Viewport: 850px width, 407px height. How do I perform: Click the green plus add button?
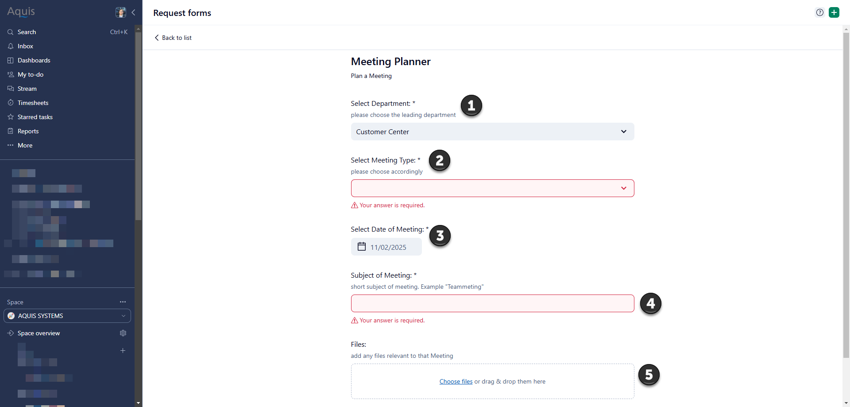tap(834, 12)
